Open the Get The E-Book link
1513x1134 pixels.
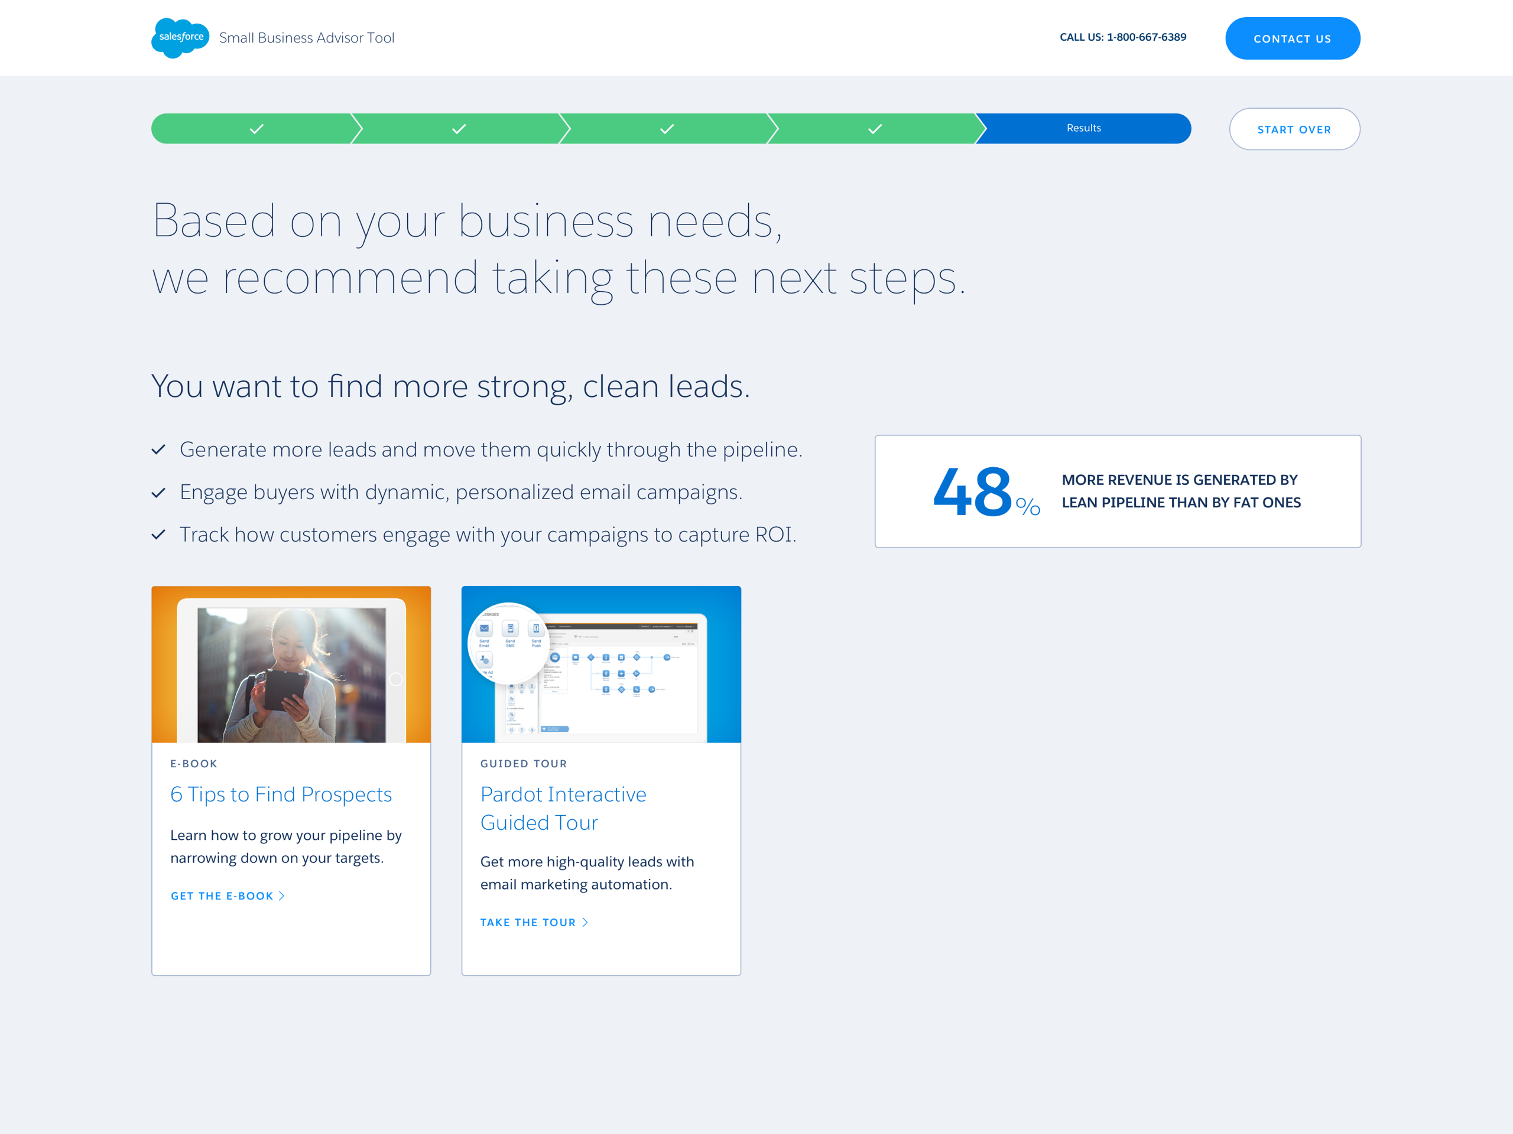[222, 895]
